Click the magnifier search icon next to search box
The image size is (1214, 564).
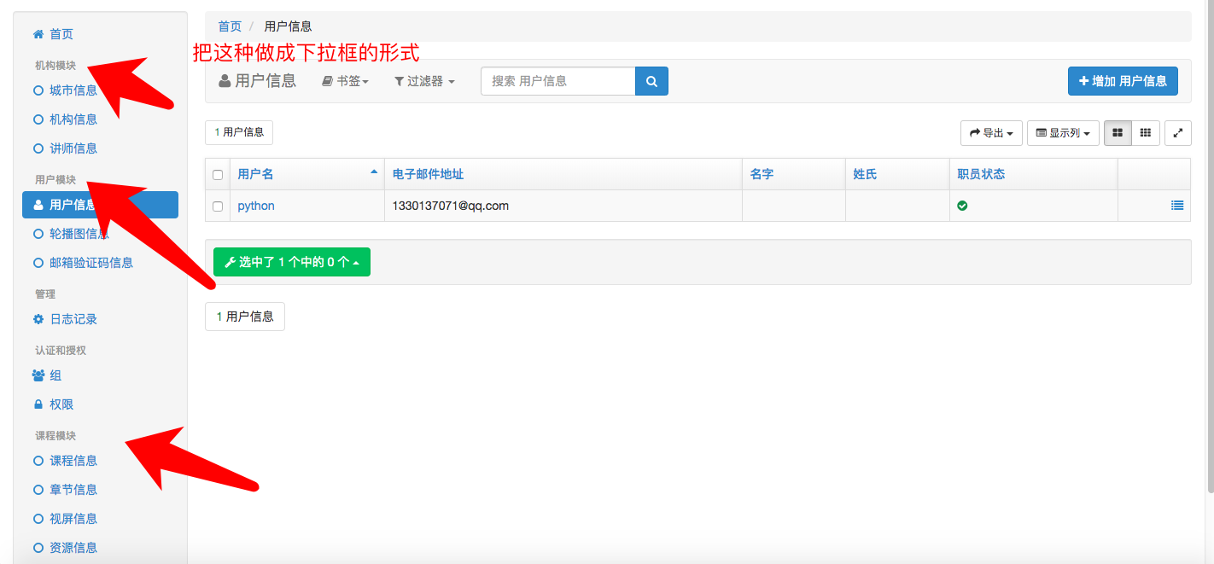click(x=651, y=80)
